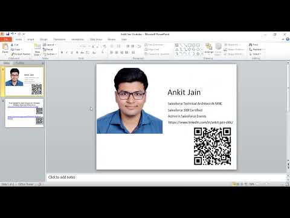Fit slide to current window
Screen dimensions: 290x218
point(288,184)
